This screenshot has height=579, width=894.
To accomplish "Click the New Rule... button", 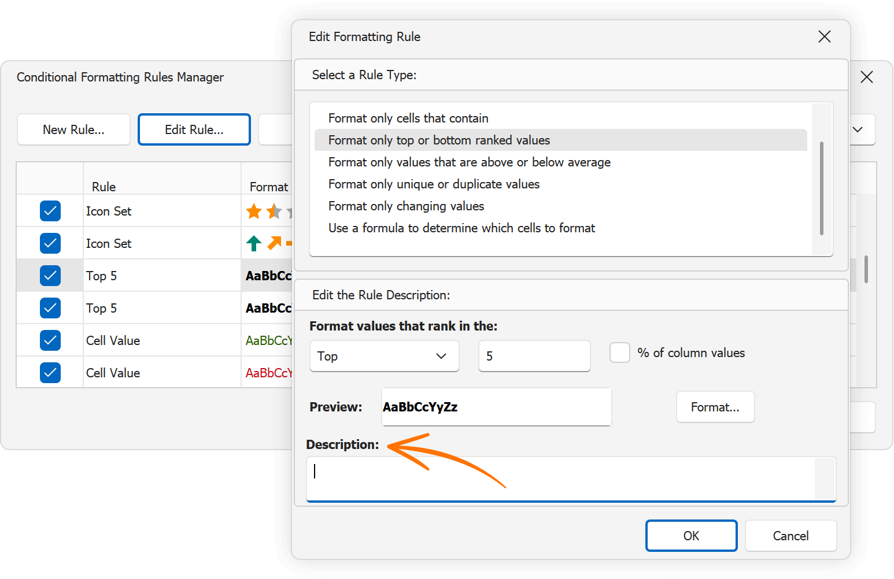I will pos(73,130).
